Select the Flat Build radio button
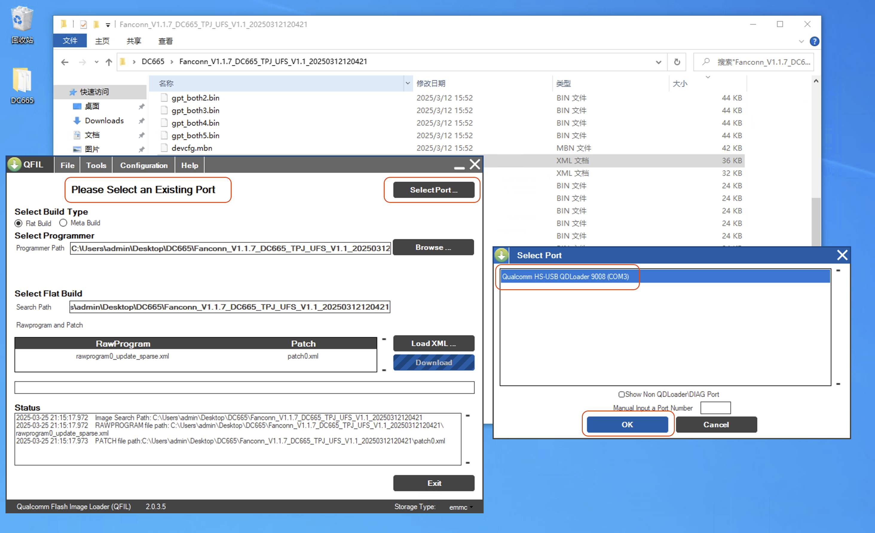Viewport: 875px width, 533px height. tap(19, 223)
